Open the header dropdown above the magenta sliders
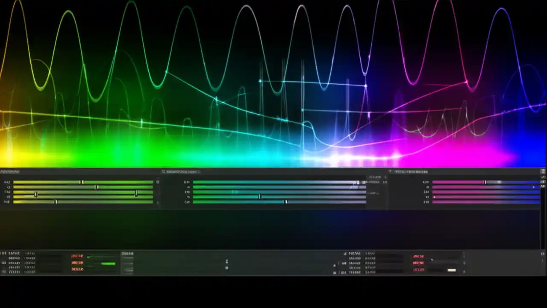Screen dimensions: 547x308 click(x=391, y=172)
